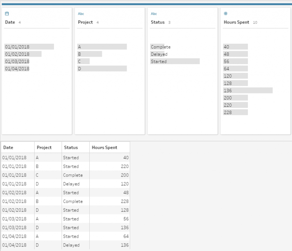Image resolution: width=292 pixels, height=251 pixels.
Task: Click the grid cell with hours 128
Action: tap(109, 210)
